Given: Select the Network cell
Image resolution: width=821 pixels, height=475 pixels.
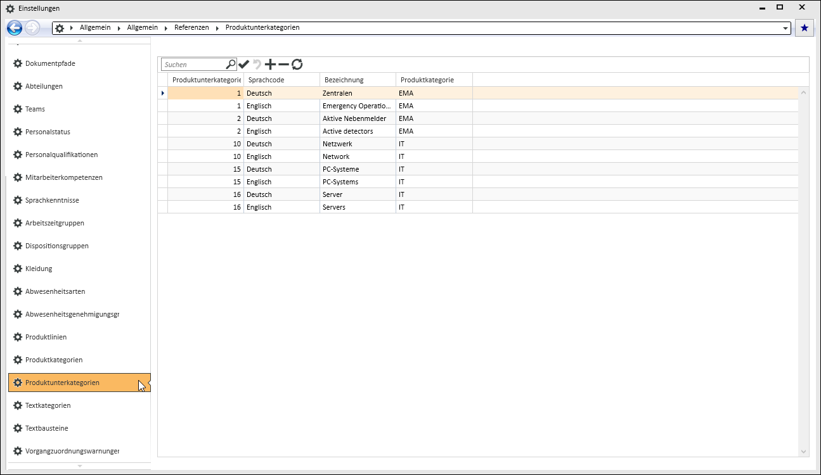Looking at the screenshot, I should [358, 156].
